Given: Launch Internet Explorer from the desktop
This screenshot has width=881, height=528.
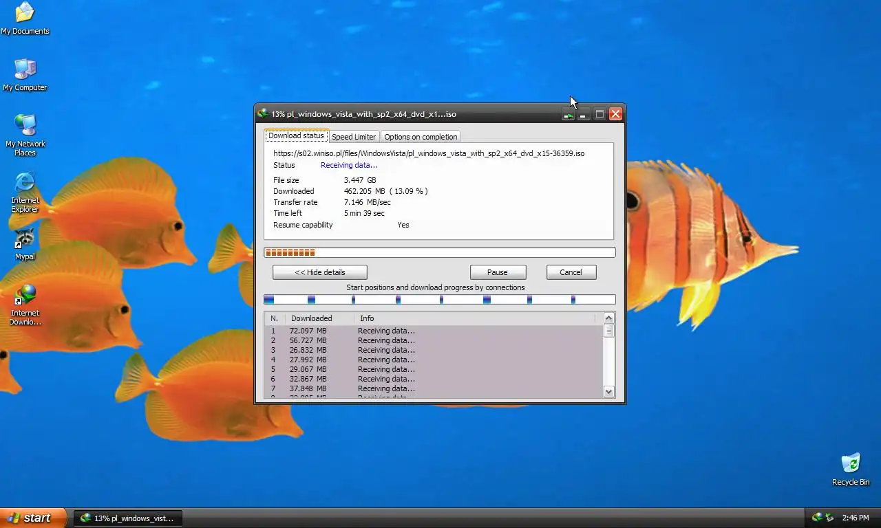Looking at the screenshot, I should coord(25,192).
